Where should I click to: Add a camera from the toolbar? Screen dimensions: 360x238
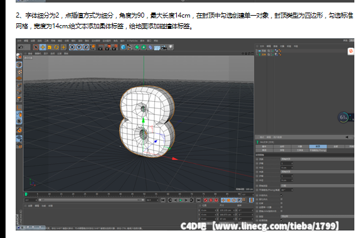tap(164, 47)
